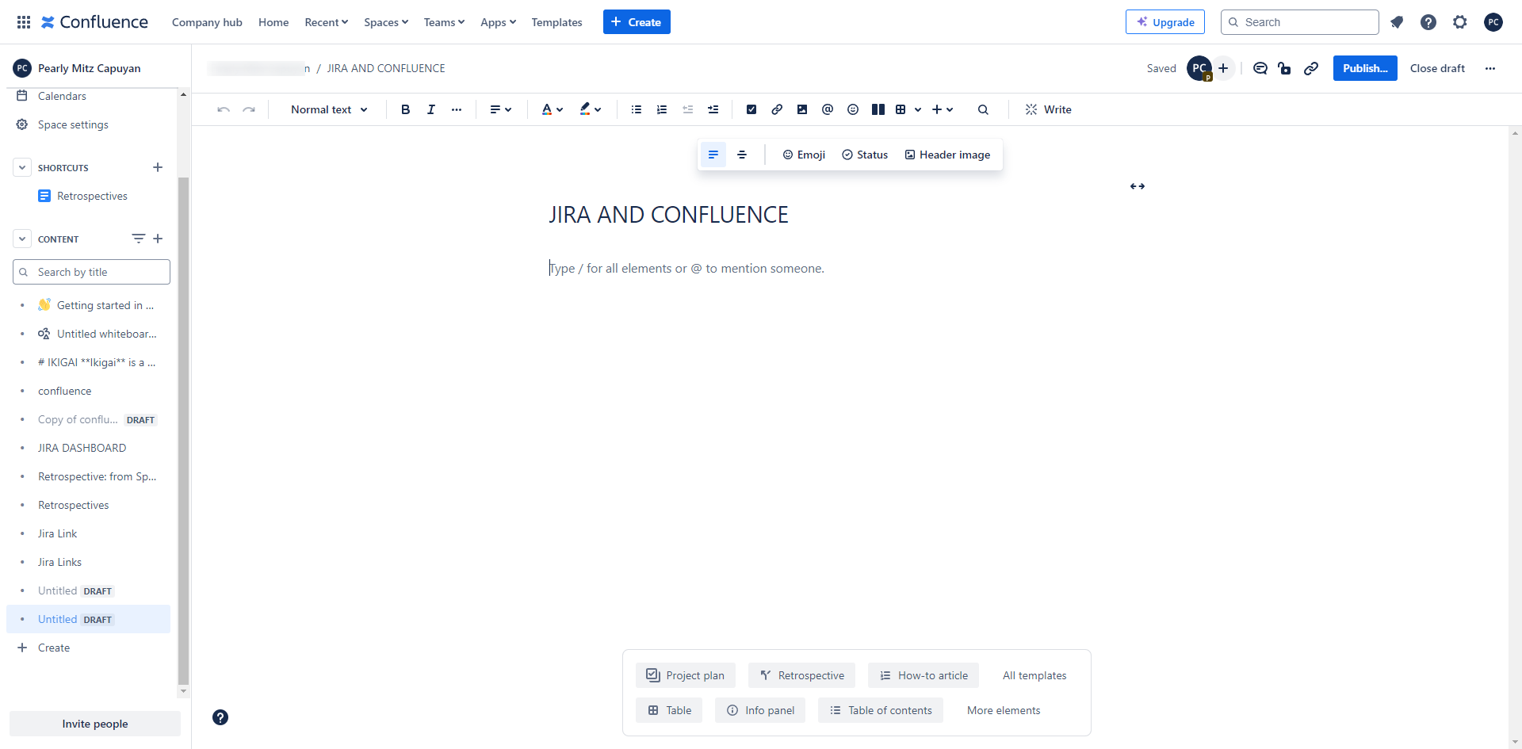Open the Normal text style dropdown
The width and height of the screenshot is (1522, 749).
(x=329, y=109)
